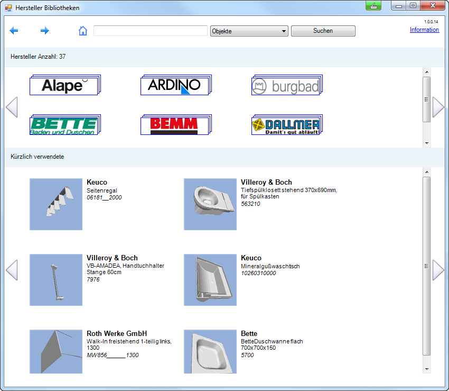
Task: Open the ARDINO manufacturer library
Action: [176, 85]
